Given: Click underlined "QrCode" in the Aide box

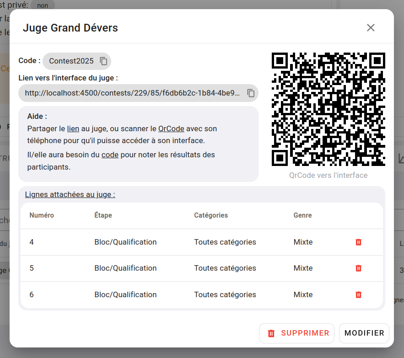Looking at the screenshot, I should click(x=171, y=129).
